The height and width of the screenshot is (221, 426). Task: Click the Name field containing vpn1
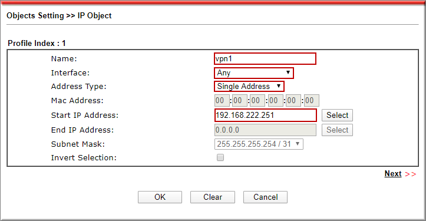click(265, 59)
